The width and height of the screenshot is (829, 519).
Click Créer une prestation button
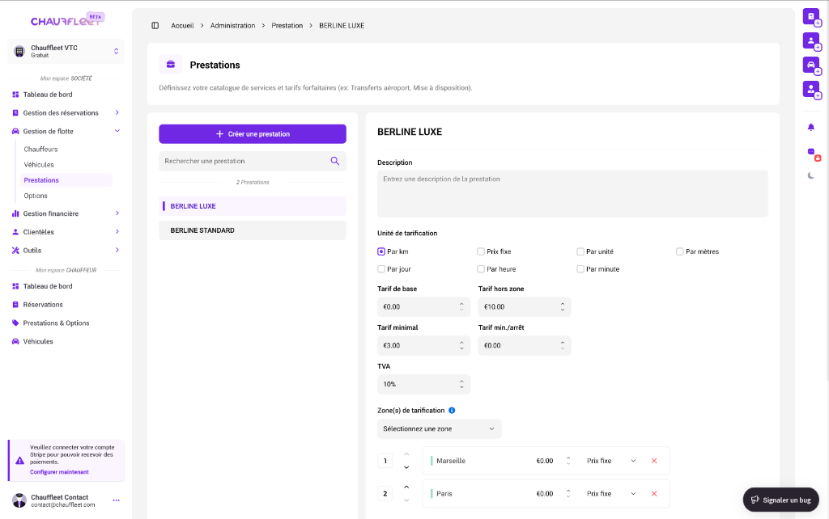click(252, 133)
